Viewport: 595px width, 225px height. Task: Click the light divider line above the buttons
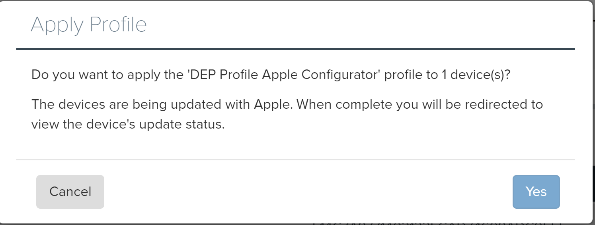point(295,160)
